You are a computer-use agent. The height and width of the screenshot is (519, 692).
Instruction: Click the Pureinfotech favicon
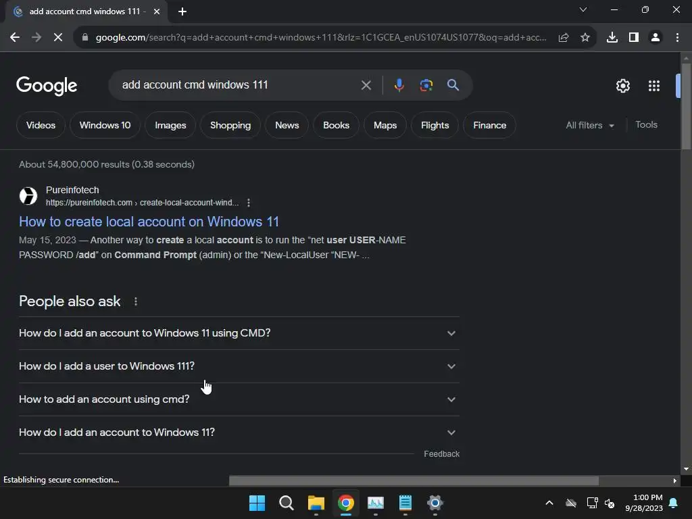pos(28,196)
